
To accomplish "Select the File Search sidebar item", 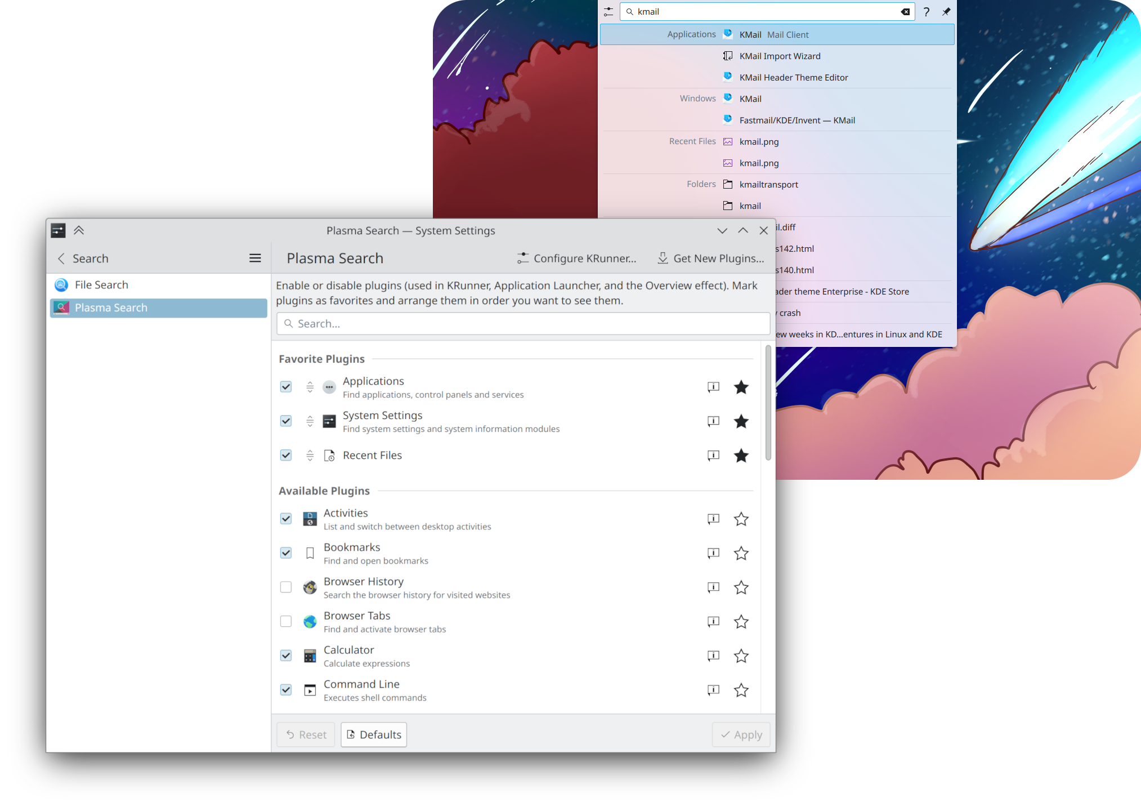I will click(101, 284).
